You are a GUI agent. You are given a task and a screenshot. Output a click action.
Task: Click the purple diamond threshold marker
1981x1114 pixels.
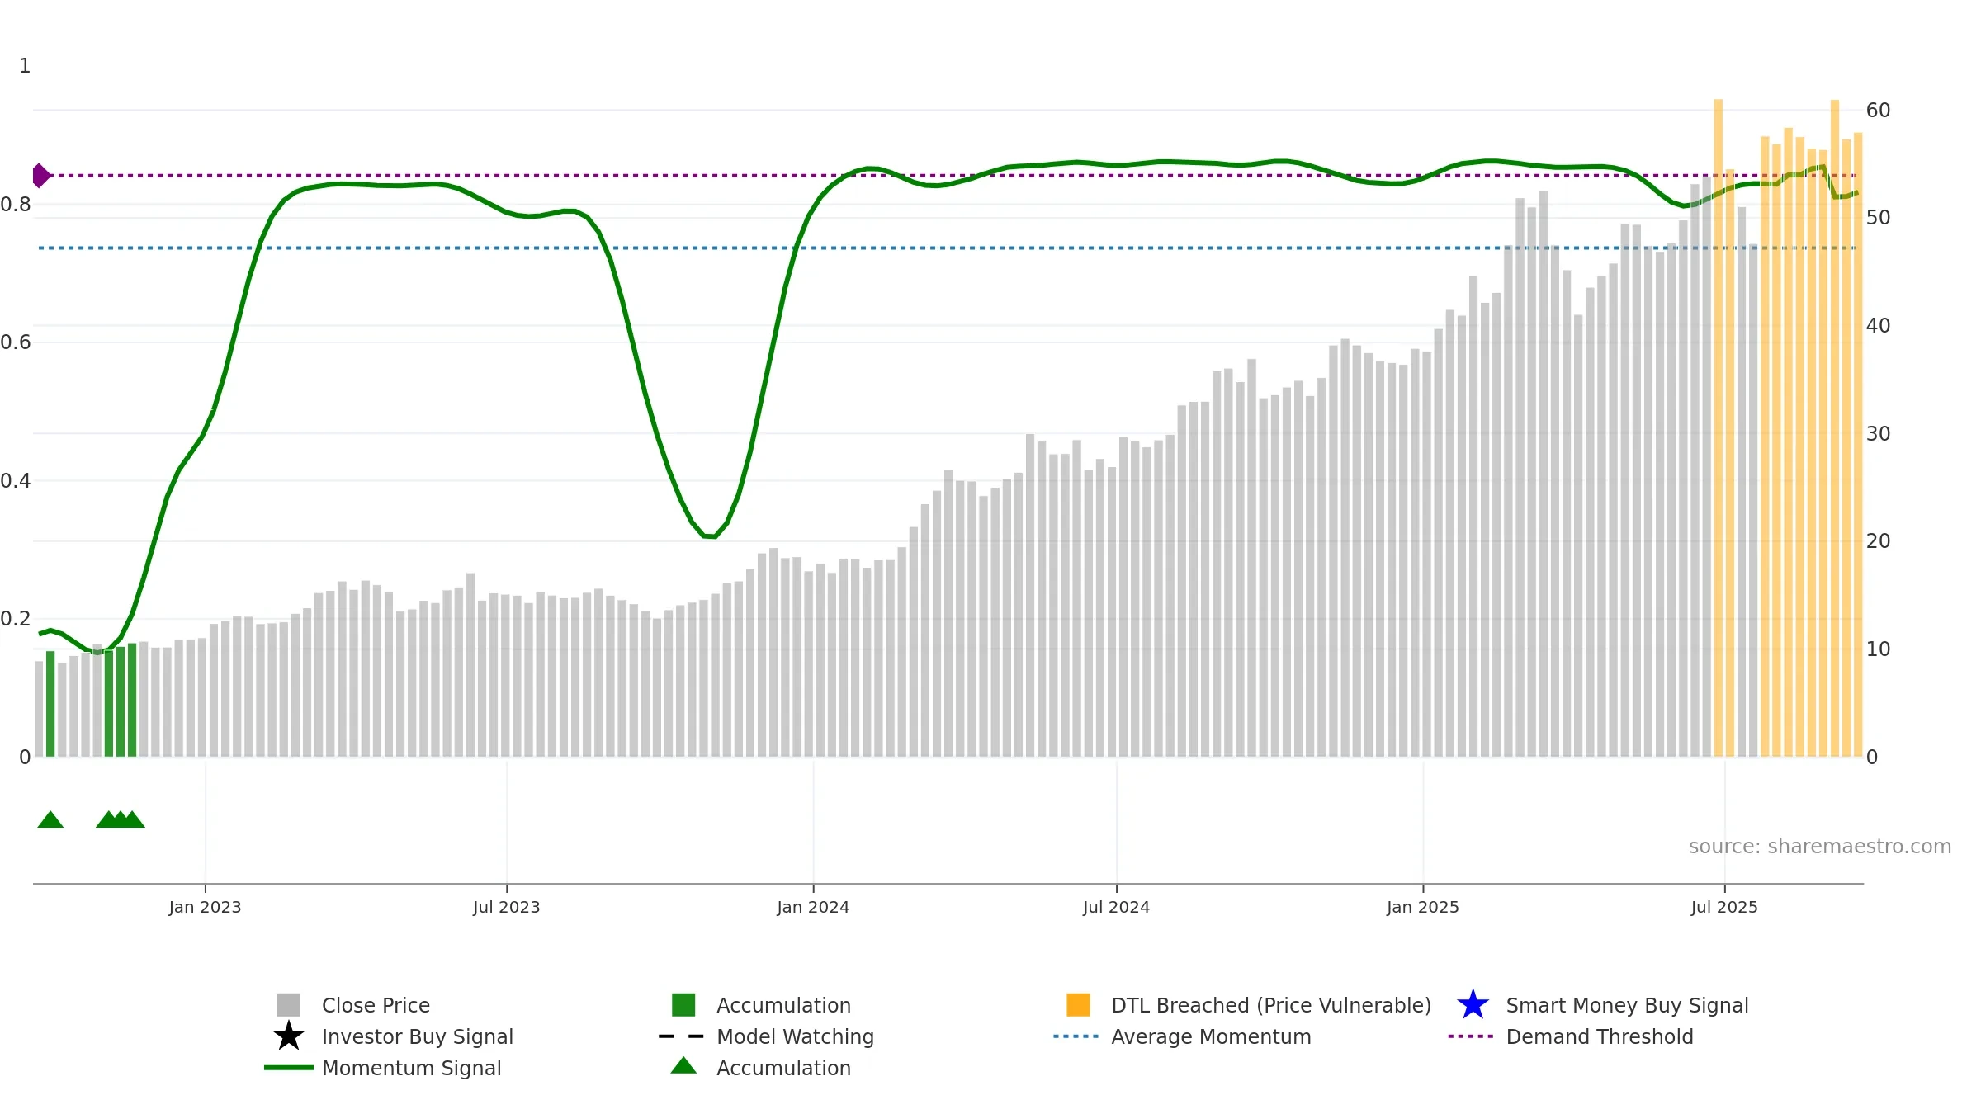click(x=40, y=176)
